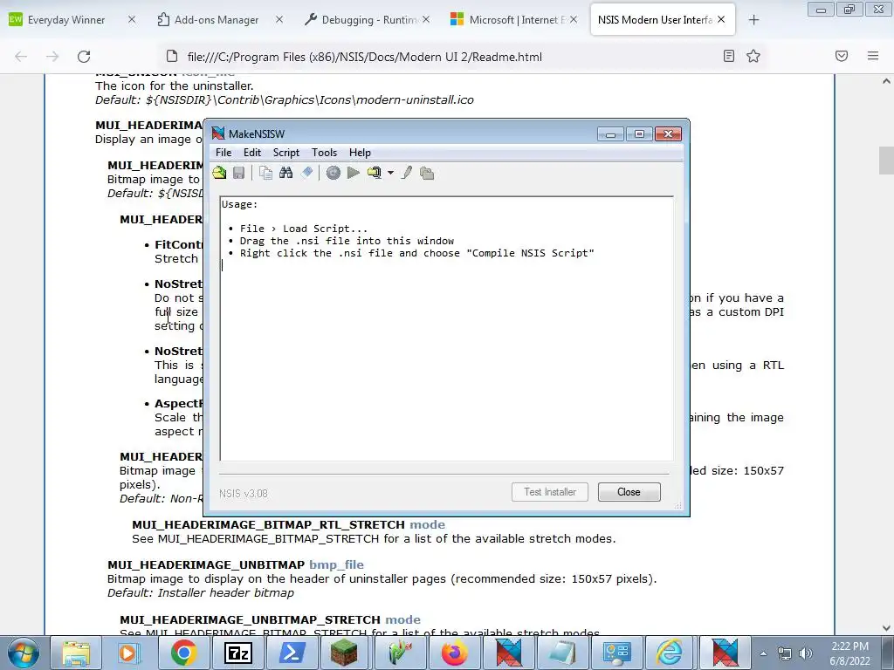This screenshot has height=670, width=894.
Task: Click the Recompile toolbar icon
Action: click(x=334, y=173)
